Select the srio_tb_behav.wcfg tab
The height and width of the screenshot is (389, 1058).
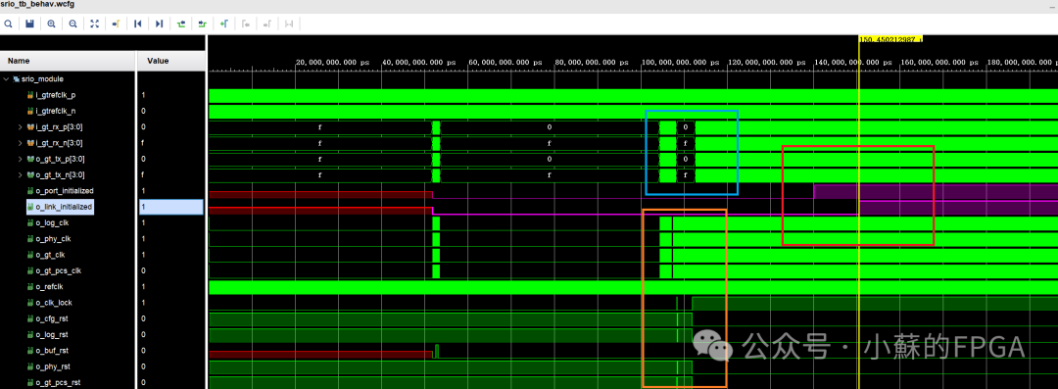tap(38, 4)
